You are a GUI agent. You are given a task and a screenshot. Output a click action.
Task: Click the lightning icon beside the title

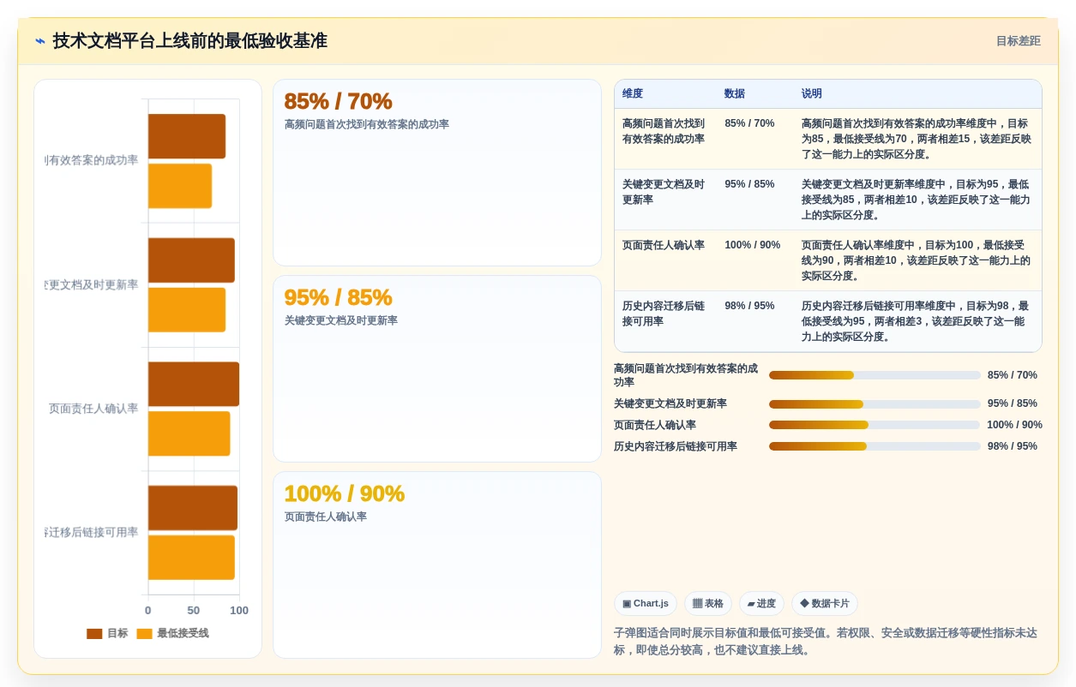tap(40, 41)
